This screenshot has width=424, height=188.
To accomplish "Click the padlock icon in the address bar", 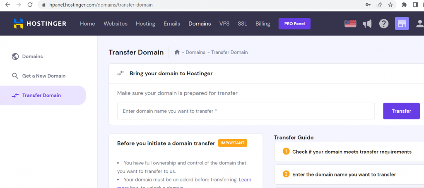I will (44, 5).
